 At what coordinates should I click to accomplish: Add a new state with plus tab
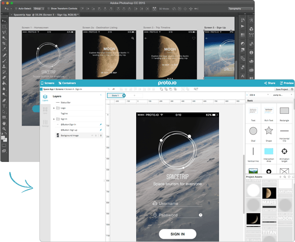(x=134, y=95)
